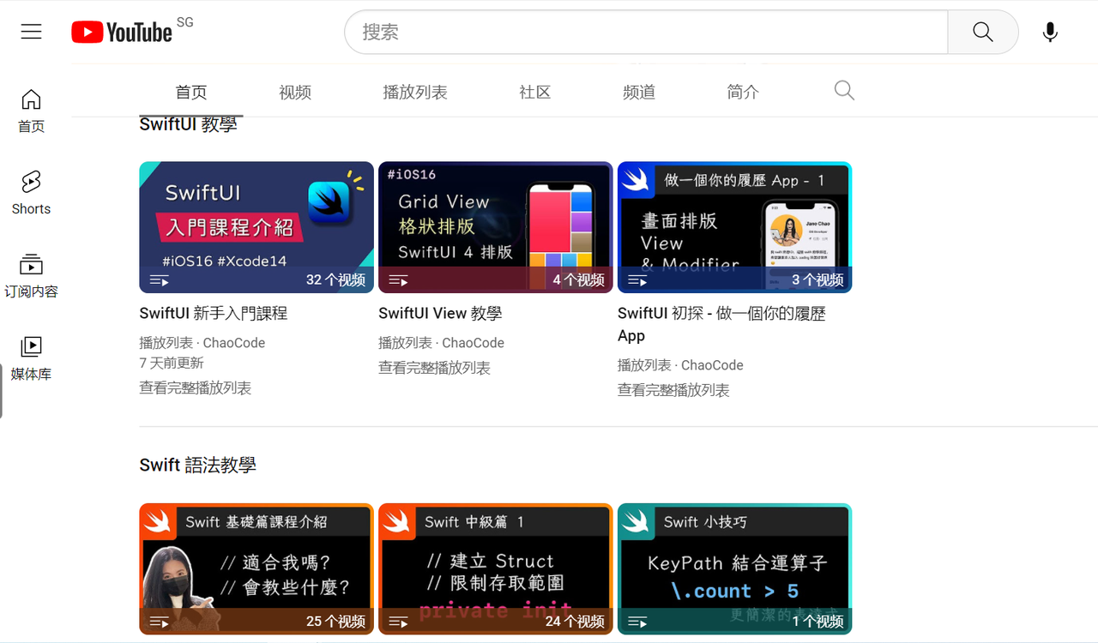Click the 32 个视频 count label

tap(335, 280)
